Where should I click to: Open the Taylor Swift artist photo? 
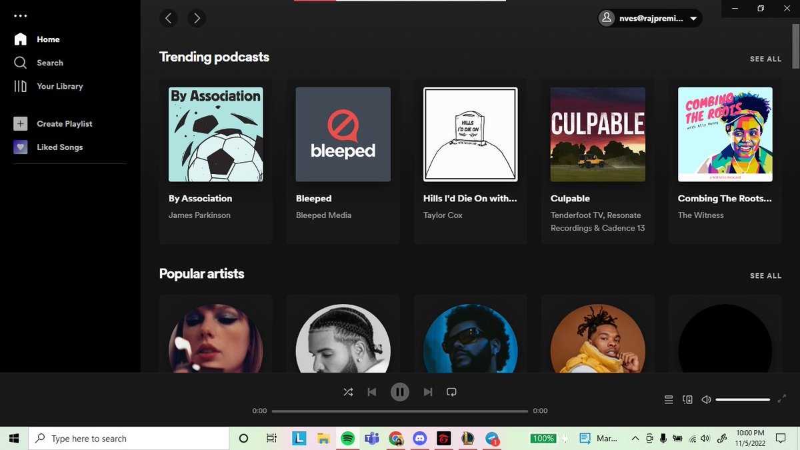[215, 339]
